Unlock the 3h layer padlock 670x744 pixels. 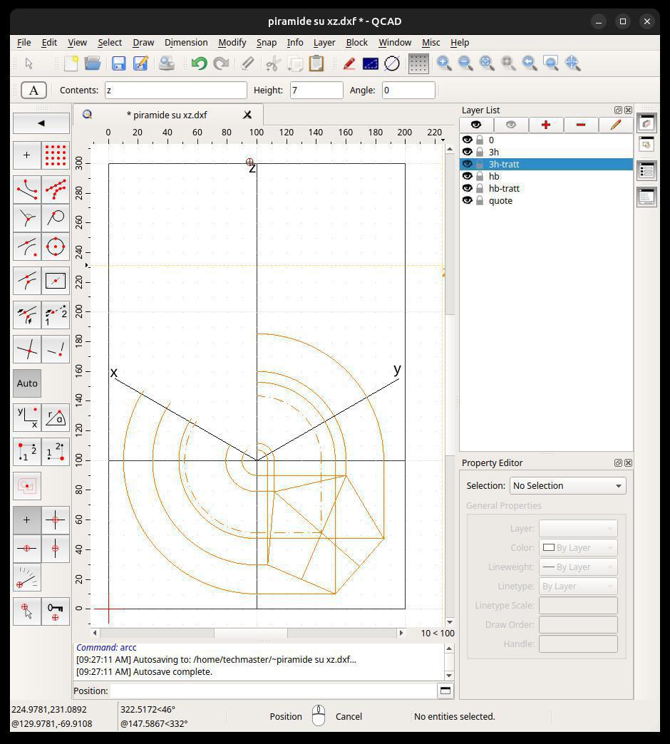coord(480,152)
